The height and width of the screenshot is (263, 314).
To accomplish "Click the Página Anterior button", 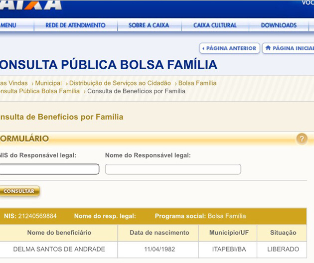I will (x=229, y=48).
